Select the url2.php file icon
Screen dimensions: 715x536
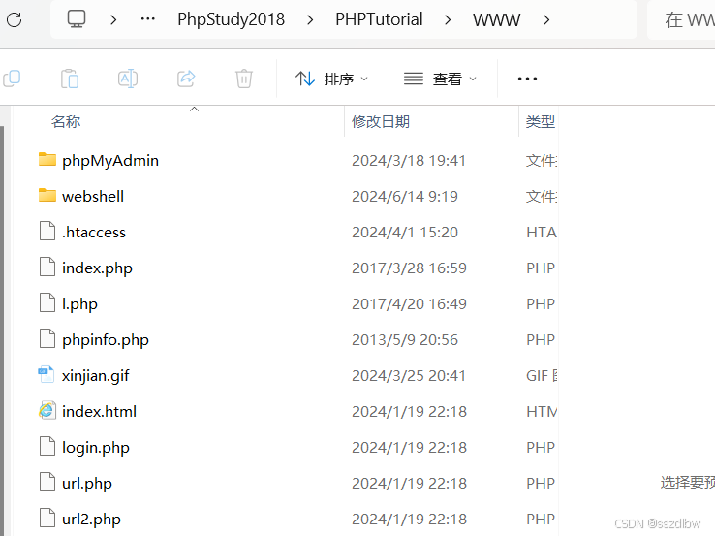point(47,518)
